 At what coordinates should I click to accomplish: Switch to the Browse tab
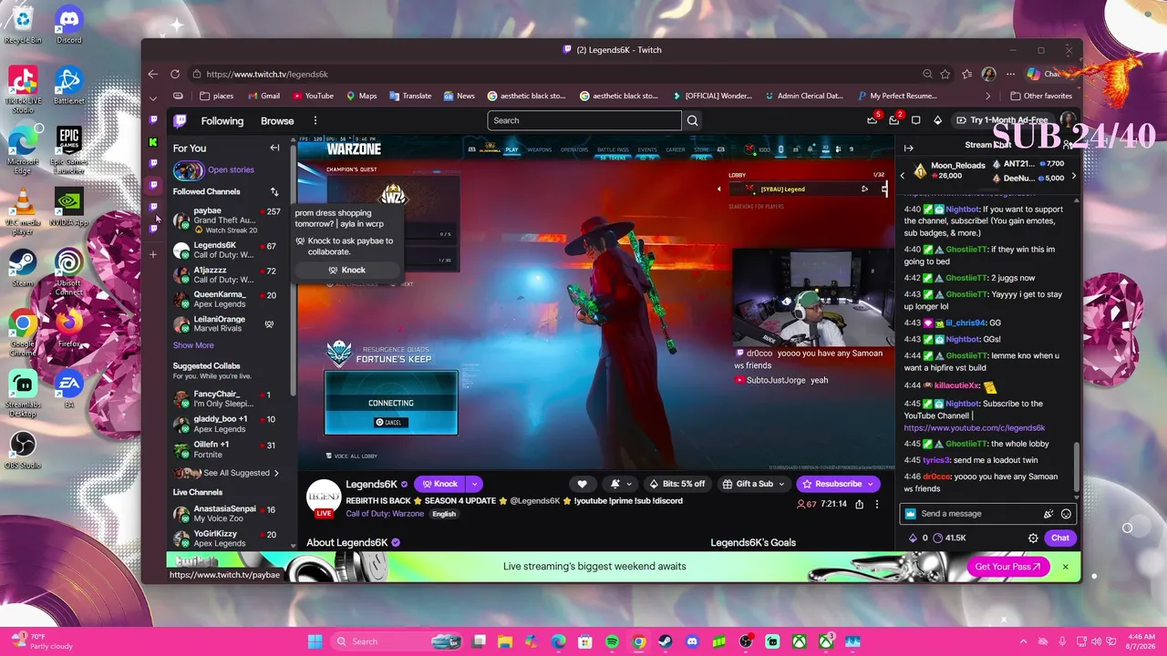tap(277, 120)
